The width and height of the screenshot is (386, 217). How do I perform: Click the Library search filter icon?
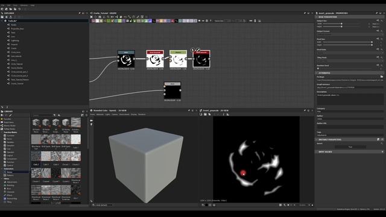click(x=54, y=115)
